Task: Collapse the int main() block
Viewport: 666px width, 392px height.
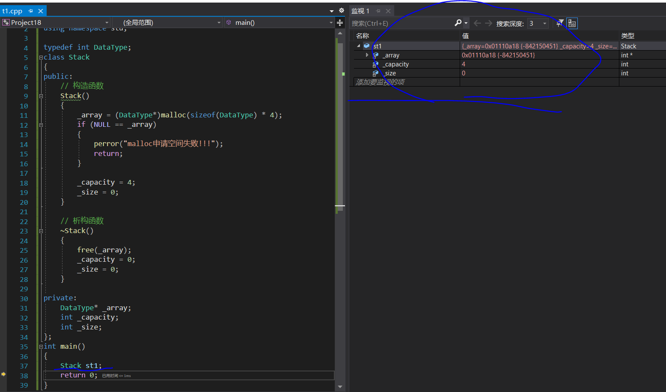Action: (41, 347)
